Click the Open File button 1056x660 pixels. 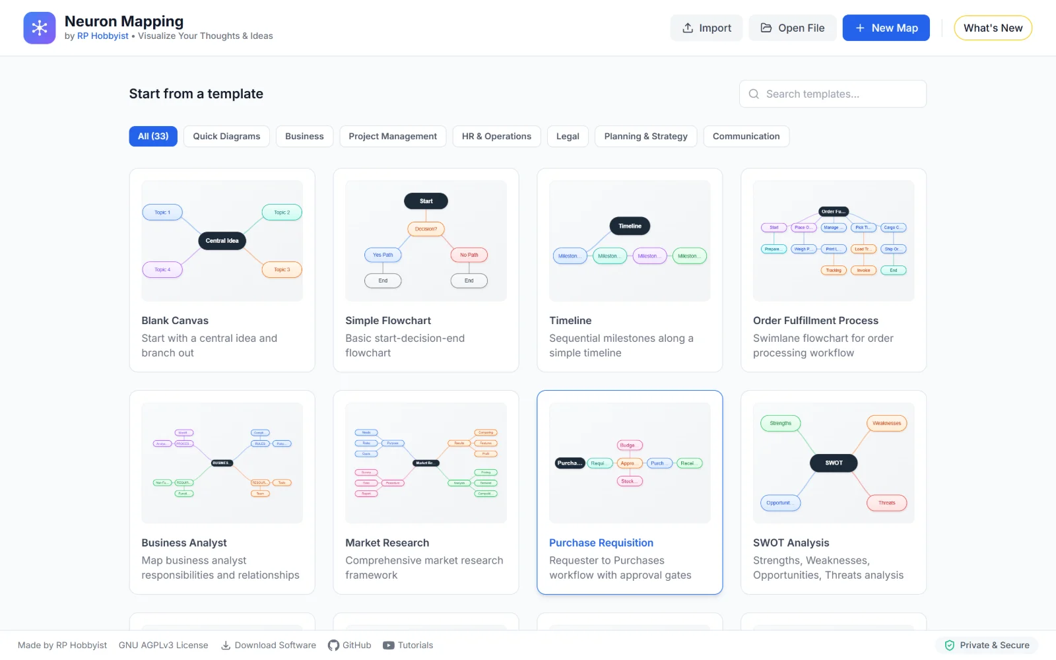(793, 28)
